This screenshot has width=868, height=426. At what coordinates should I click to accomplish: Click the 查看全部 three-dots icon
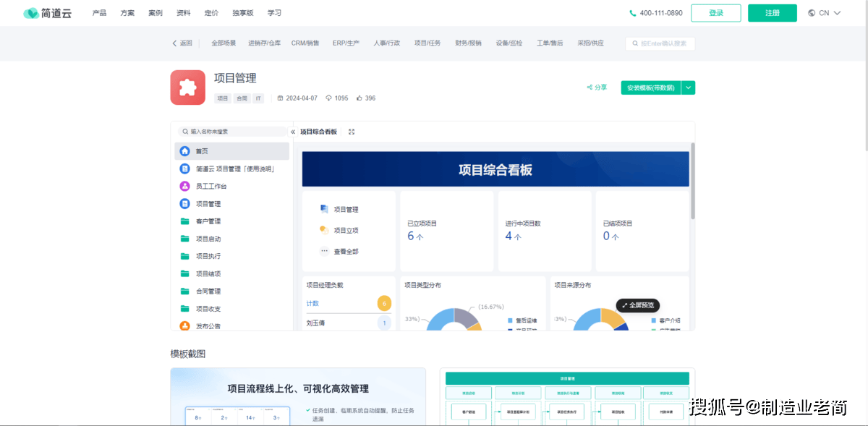coord(324,251)
